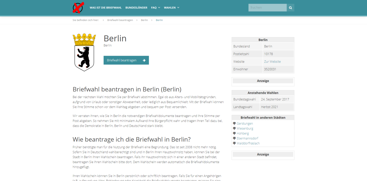Click the signpost icon beside Wiesenburg
Image resolution: width=367 pixels, height=181 pixels.
click(x=234, y=128)
